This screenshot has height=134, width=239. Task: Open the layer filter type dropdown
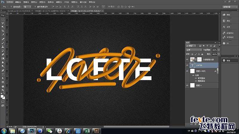(x=191, y=46)
